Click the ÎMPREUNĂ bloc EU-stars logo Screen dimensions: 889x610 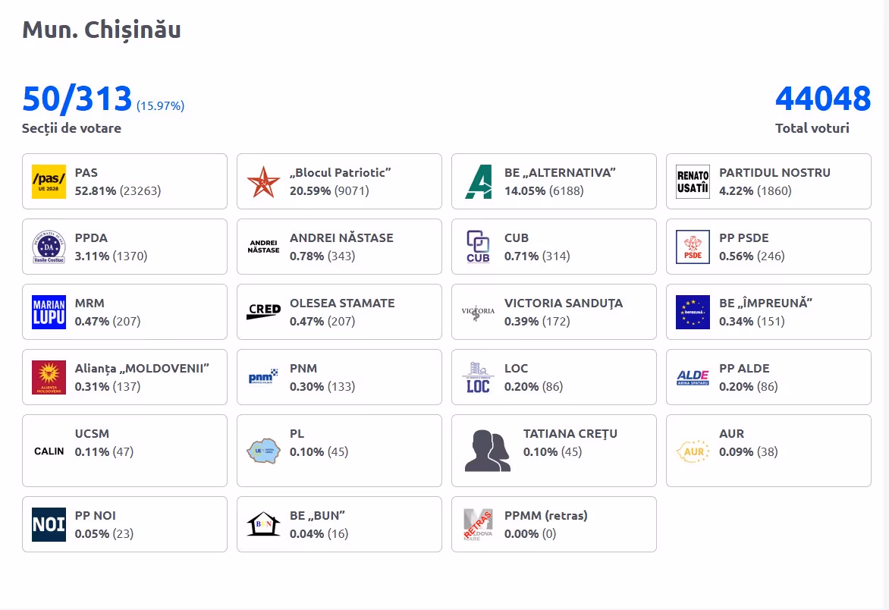coord(693,312)
